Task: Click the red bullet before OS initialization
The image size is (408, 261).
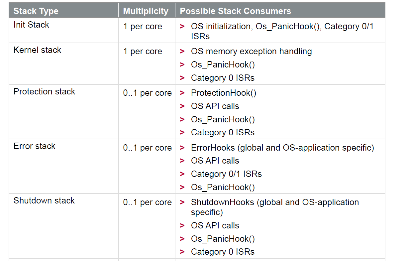Action: [182, 27]
